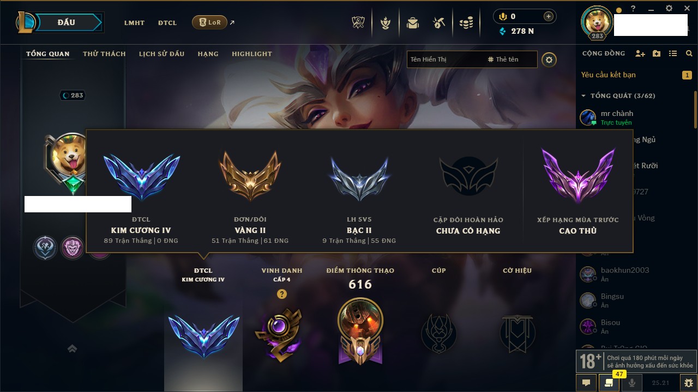Open the friend list filter options icon

click(x=673, y=53)
